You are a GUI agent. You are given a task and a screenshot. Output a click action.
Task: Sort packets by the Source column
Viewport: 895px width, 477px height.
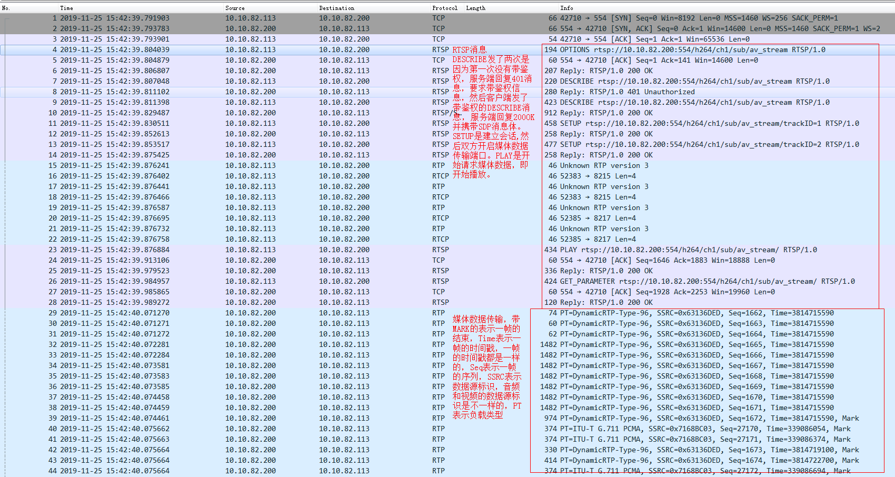[x=233, y=7]
